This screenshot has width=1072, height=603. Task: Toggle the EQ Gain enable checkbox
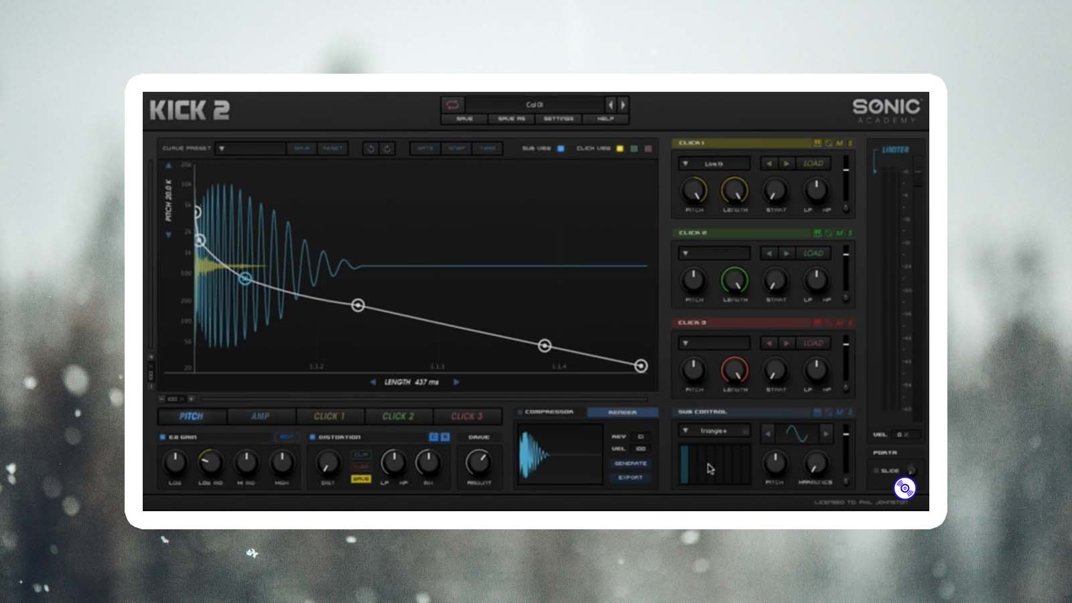tap(163, 437)
